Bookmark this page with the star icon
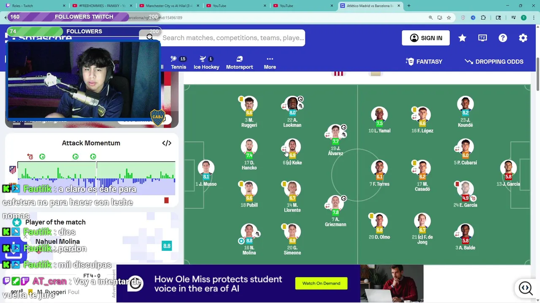 pos(449,18)
